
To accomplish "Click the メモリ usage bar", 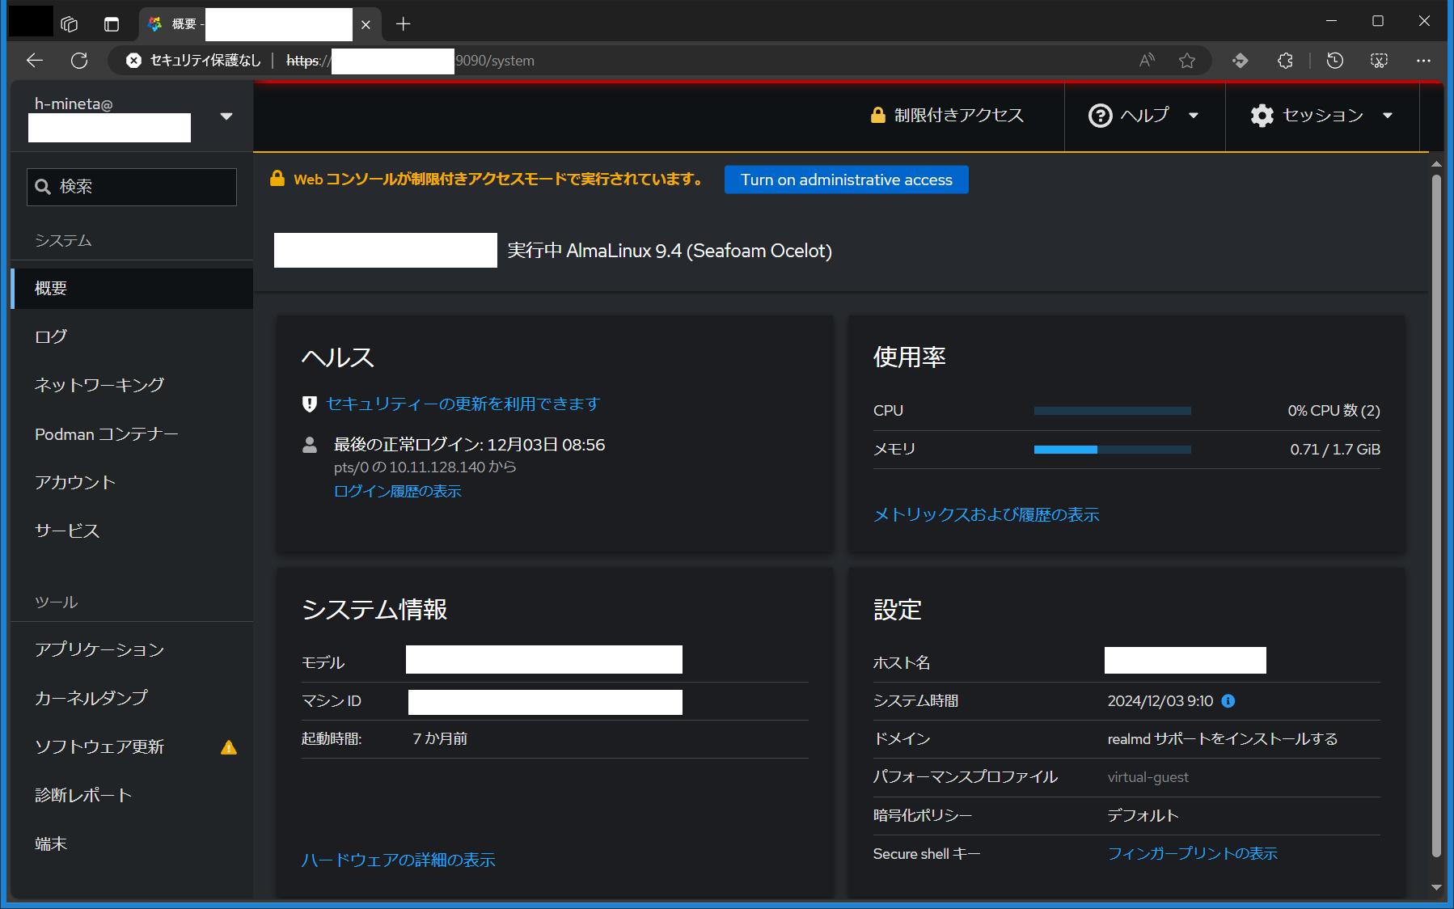I will 1111,450.
